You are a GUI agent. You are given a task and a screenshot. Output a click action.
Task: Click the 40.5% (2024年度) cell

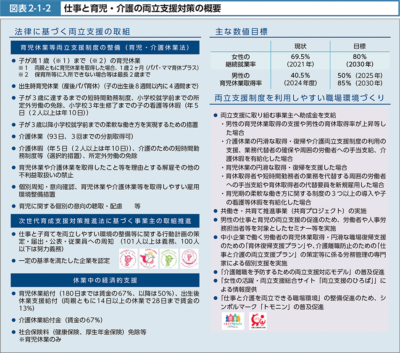(x=300, y=79)
